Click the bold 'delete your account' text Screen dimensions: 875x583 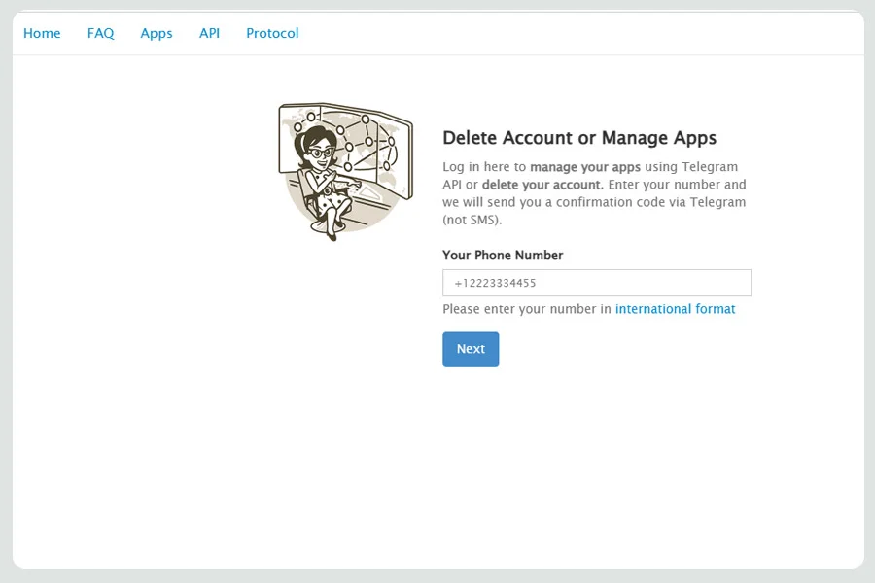point(542,185)
